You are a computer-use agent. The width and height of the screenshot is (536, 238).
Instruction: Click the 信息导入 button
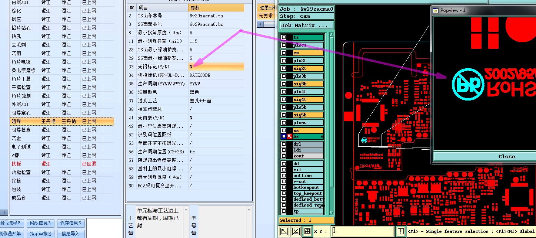pyautogui.click(x=71, y=234)
